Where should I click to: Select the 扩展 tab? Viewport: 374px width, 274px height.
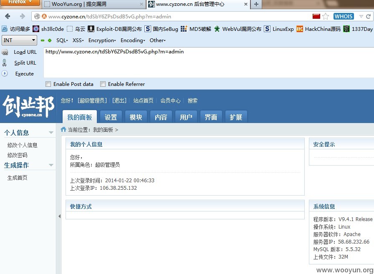click(x=236, y=117)
